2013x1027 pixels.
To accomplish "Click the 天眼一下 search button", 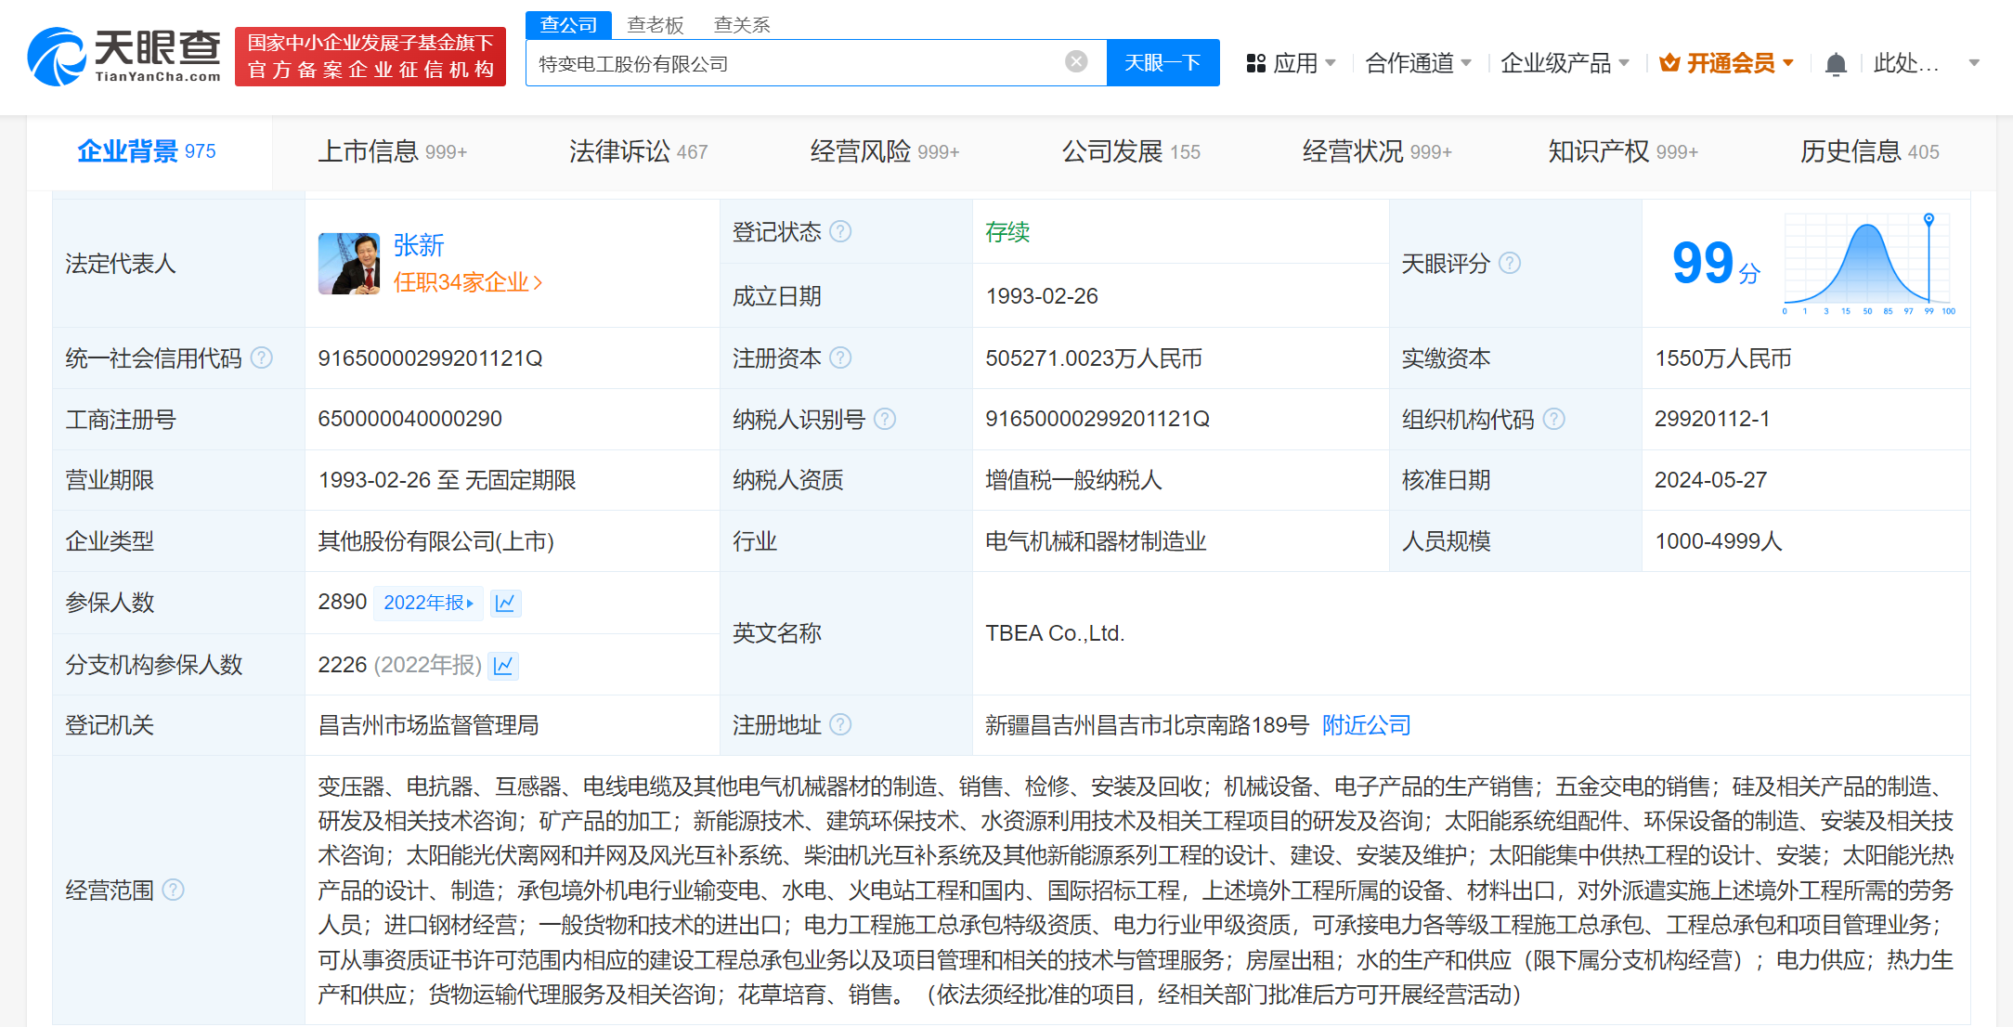I will tap(1162, 62).
